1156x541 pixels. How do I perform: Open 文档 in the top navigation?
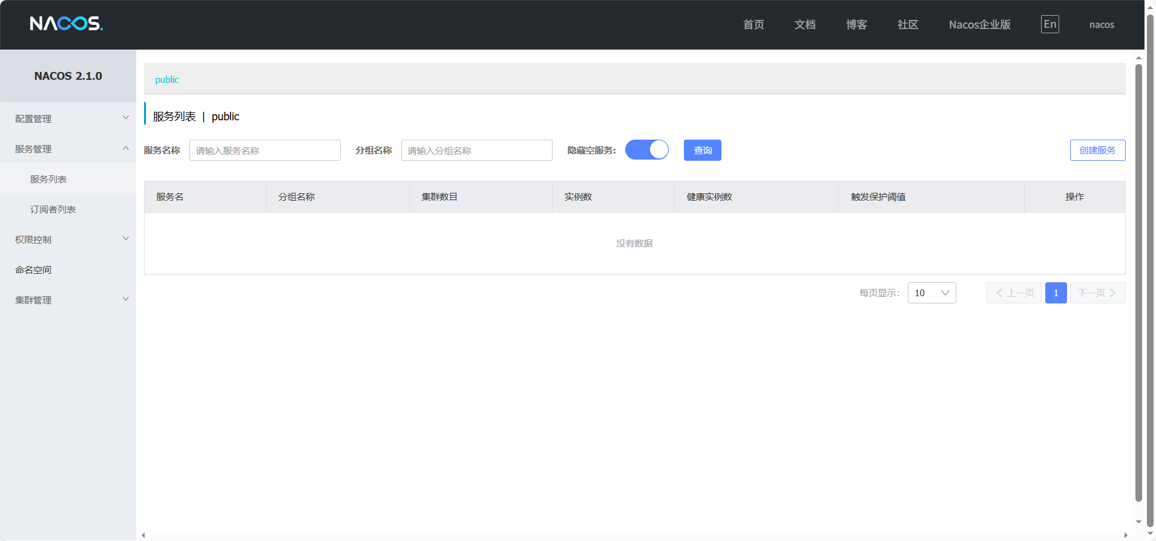click(x=805, y=25)
